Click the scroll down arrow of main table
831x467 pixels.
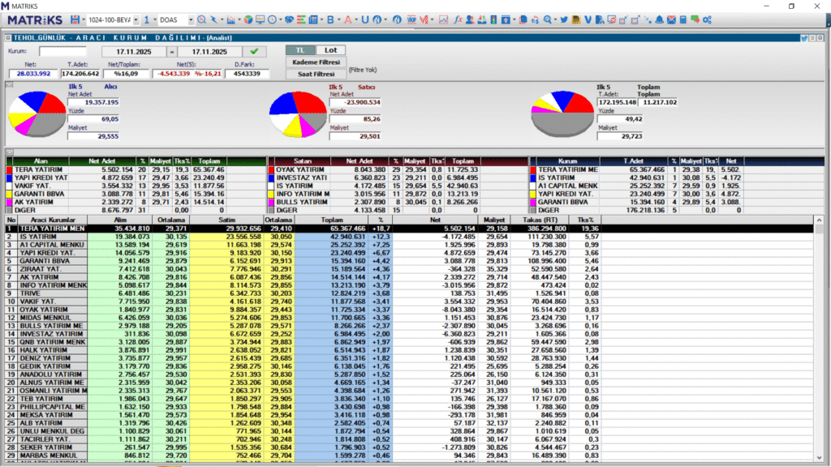coord(819,457)
